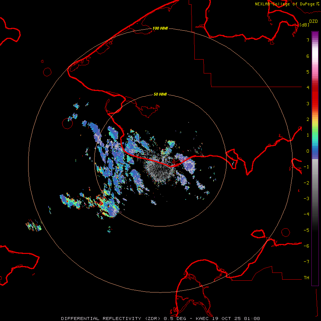Click the 6 value on the color scale
Viewport: 321px width, 321px height.
308,56
